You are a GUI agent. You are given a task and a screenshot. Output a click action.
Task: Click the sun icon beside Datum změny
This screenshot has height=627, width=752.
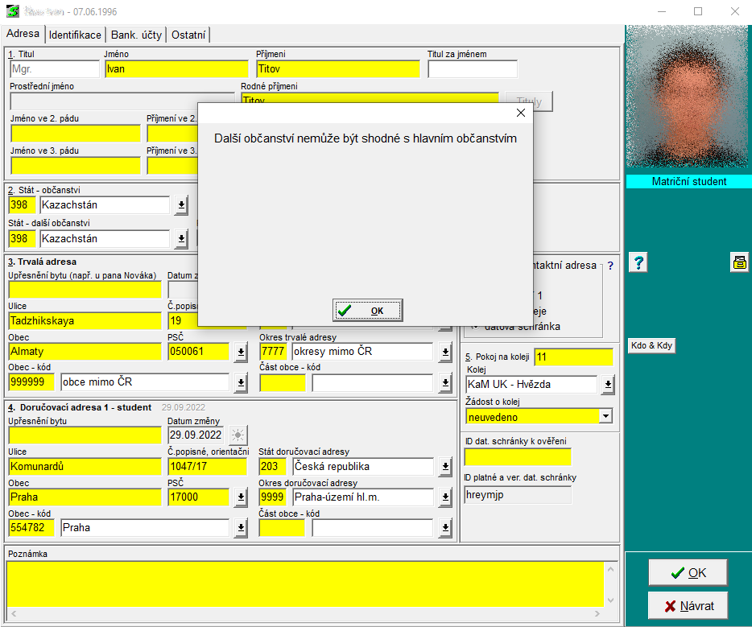(238, 435)
